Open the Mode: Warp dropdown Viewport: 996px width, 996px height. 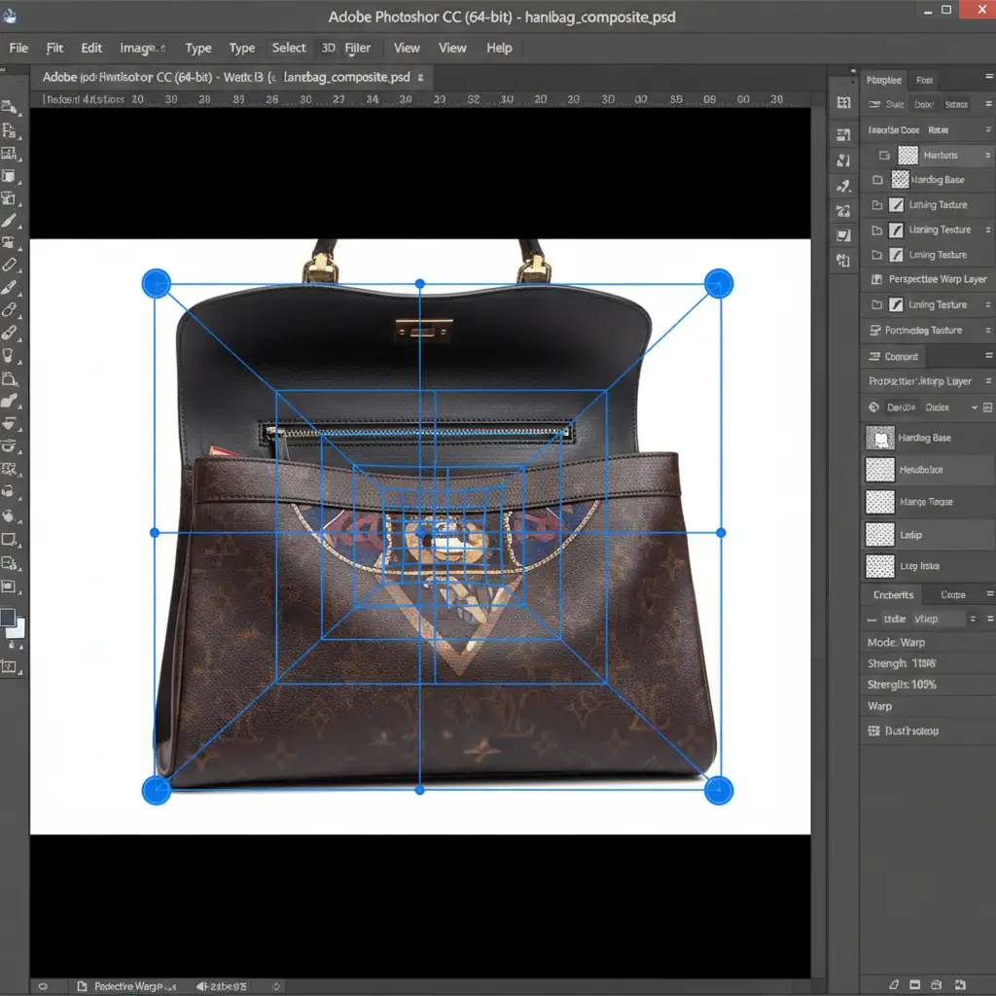click(x=896, y=642)
